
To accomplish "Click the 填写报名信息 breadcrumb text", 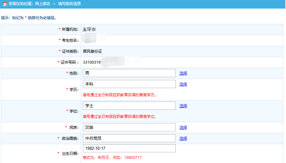I will pyautogui.click(x=69, y=4).
